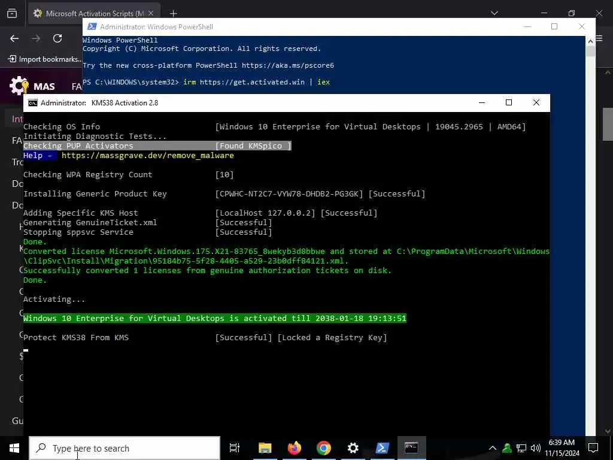Click the activated till 2038 message

pos(215,318)
